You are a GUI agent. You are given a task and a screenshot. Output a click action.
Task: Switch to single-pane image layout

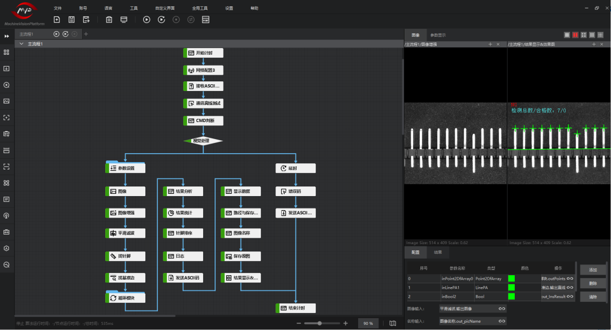tap(567, 35)
